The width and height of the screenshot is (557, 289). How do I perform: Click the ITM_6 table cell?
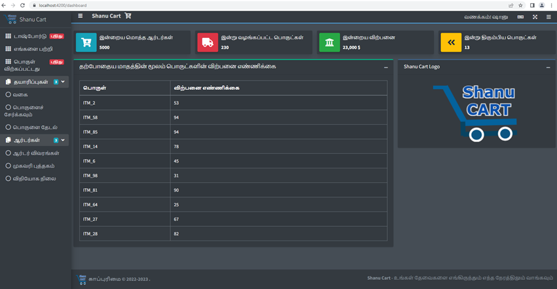pyautogui.click(x=125, y=161)
